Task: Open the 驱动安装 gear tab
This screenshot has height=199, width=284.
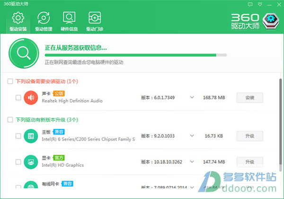Action: click(18, 22)
